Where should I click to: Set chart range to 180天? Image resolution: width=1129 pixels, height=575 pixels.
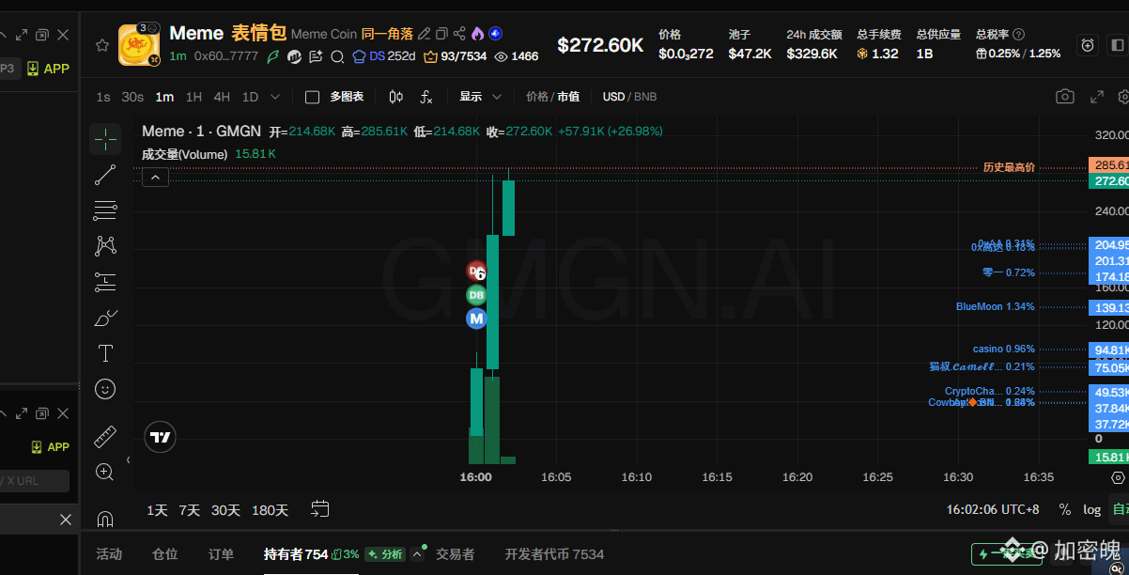(x=271, y=510)
